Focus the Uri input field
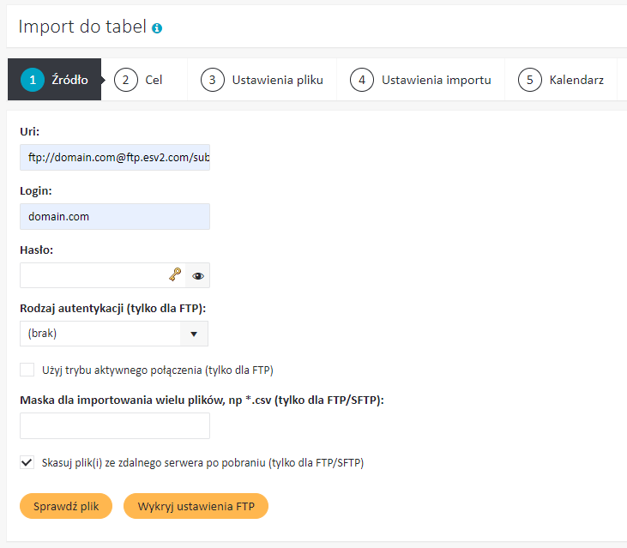This screenshot has width=627, height=548. click(x=115, y=158)
